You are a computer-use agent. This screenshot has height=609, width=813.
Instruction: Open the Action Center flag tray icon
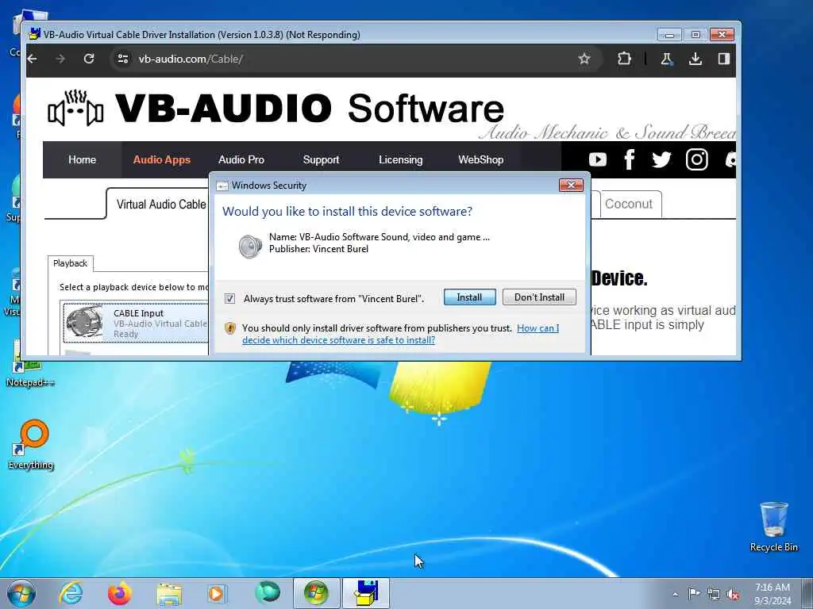[x=694, y=593]
